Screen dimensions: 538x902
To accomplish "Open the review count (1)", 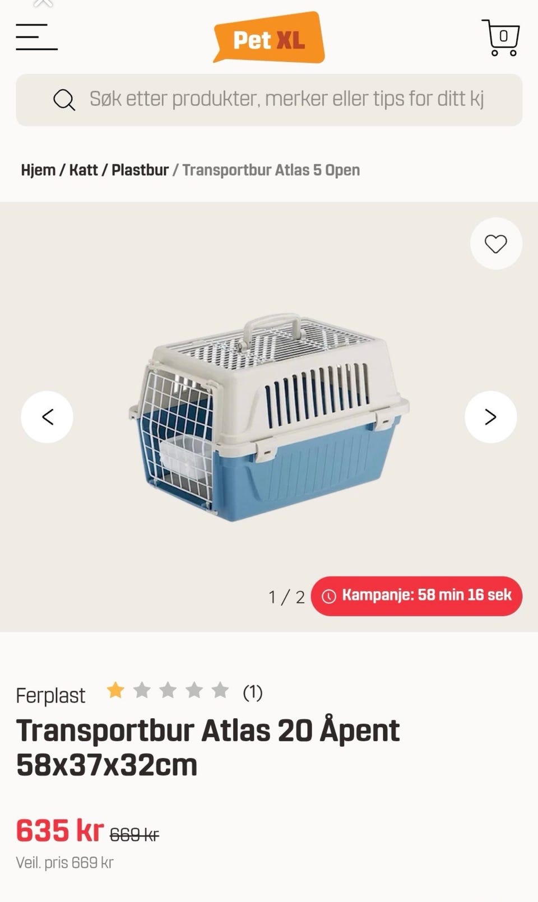I will tap(253, 692).
